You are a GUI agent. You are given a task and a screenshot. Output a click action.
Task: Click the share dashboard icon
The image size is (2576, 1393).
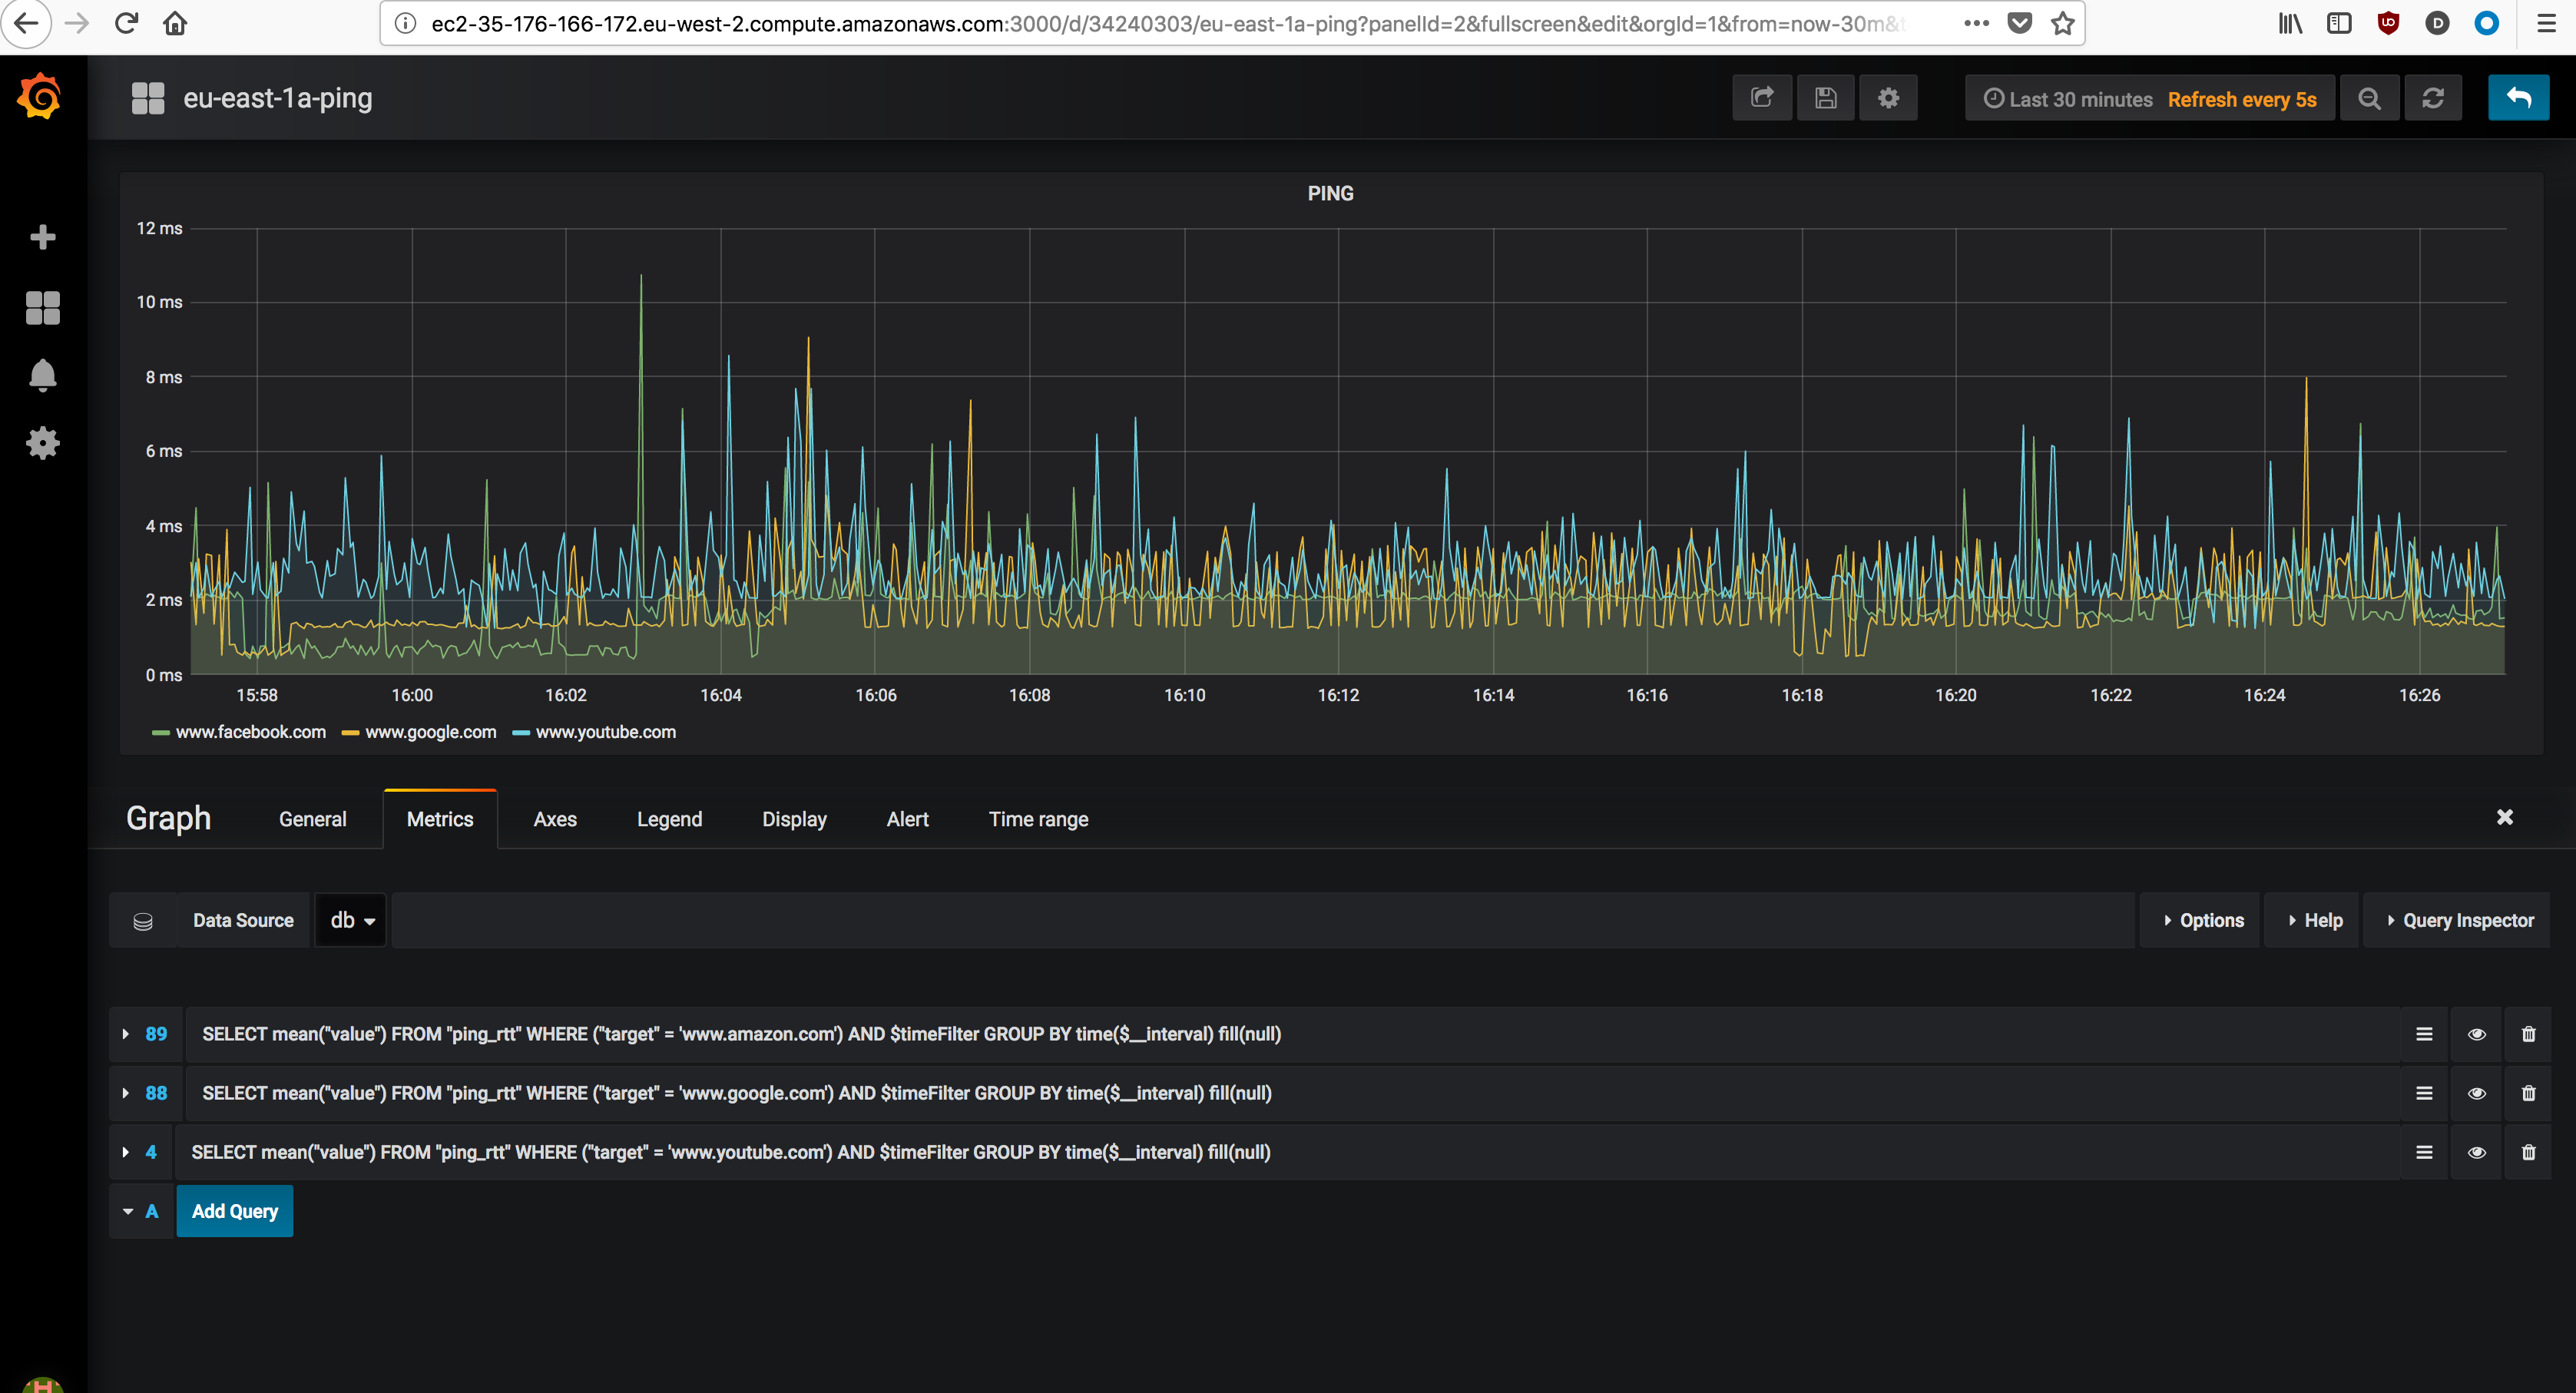[x=1762, y=98]
